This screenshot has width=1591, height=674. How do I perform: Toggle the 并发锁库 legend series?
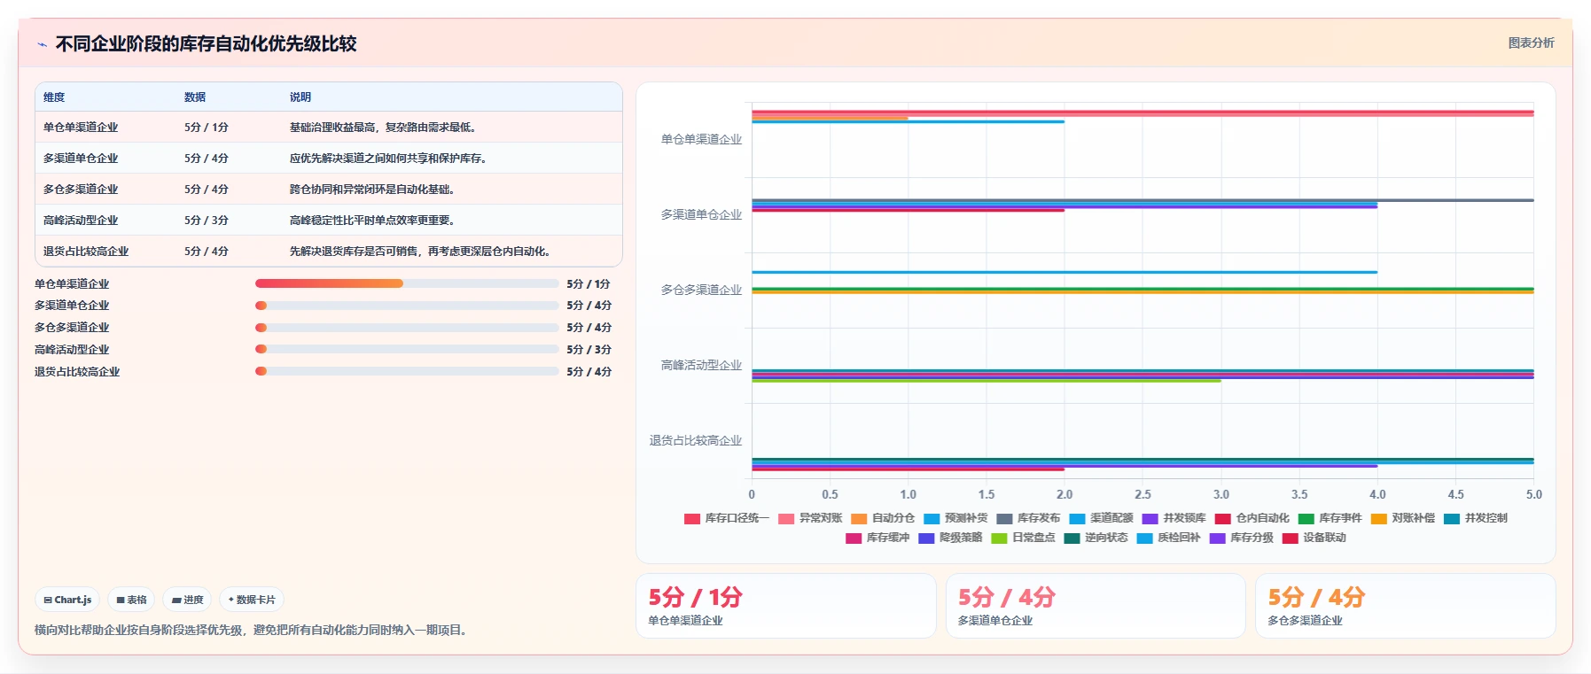click(x=1174, y=518)
